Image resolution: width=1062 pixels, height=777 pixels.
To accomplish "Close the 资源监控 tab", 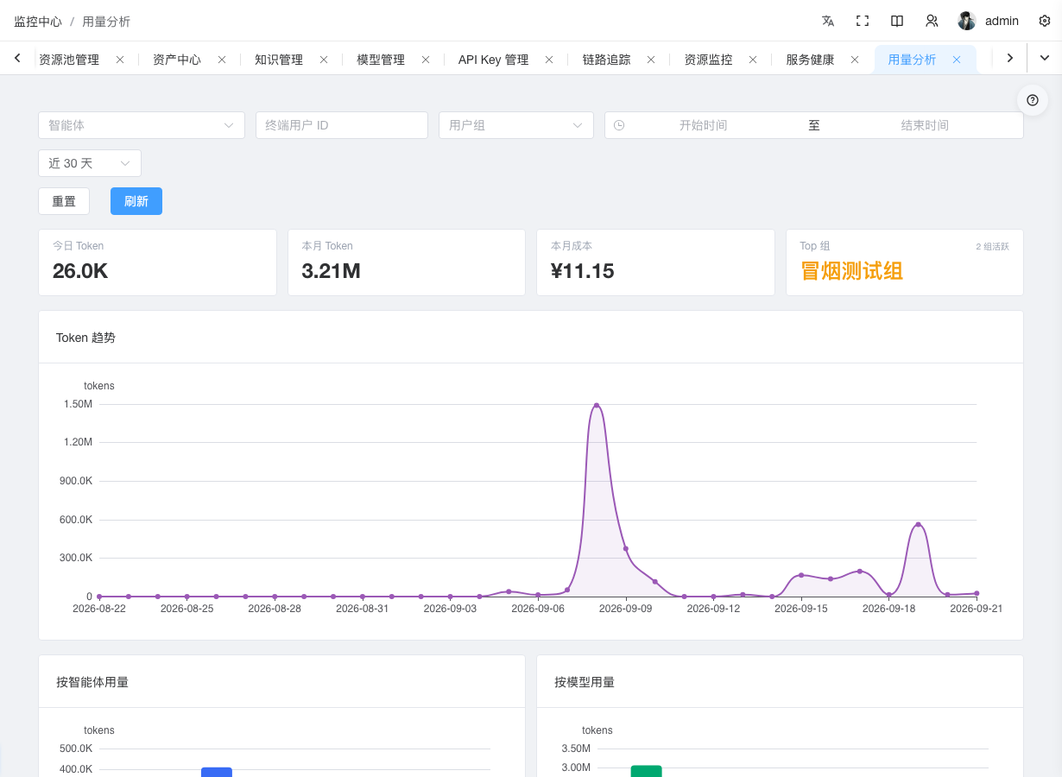I will (753, 60).
